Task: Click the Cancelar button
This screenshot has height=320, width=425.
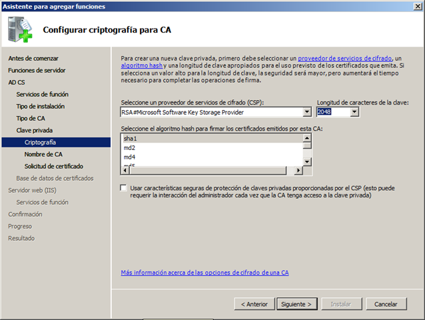Action: (386, 304)
